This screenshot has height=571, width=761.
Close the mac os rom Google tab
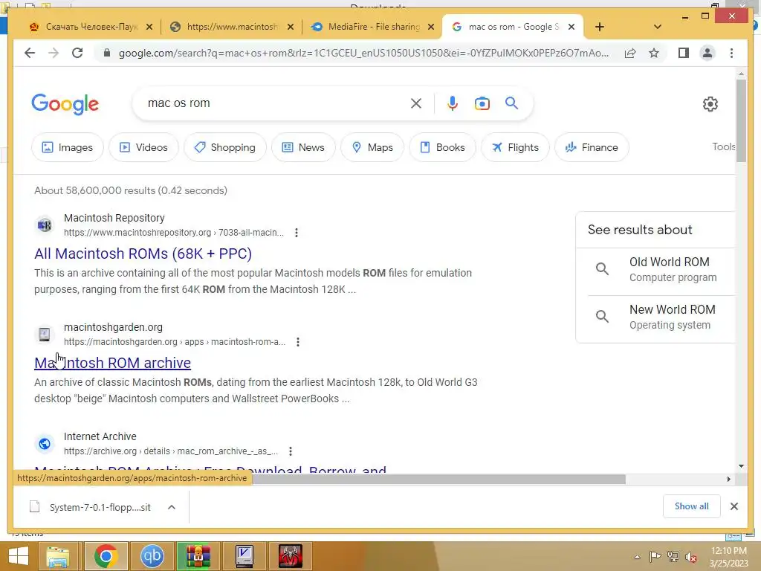pos(571,27)
